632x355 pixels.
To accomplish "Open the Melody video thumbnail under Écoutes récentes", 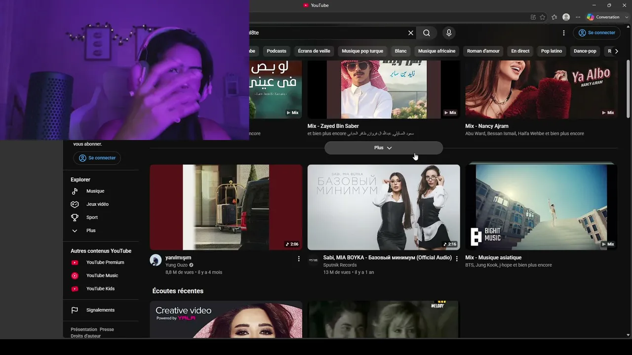I will 384,319.
